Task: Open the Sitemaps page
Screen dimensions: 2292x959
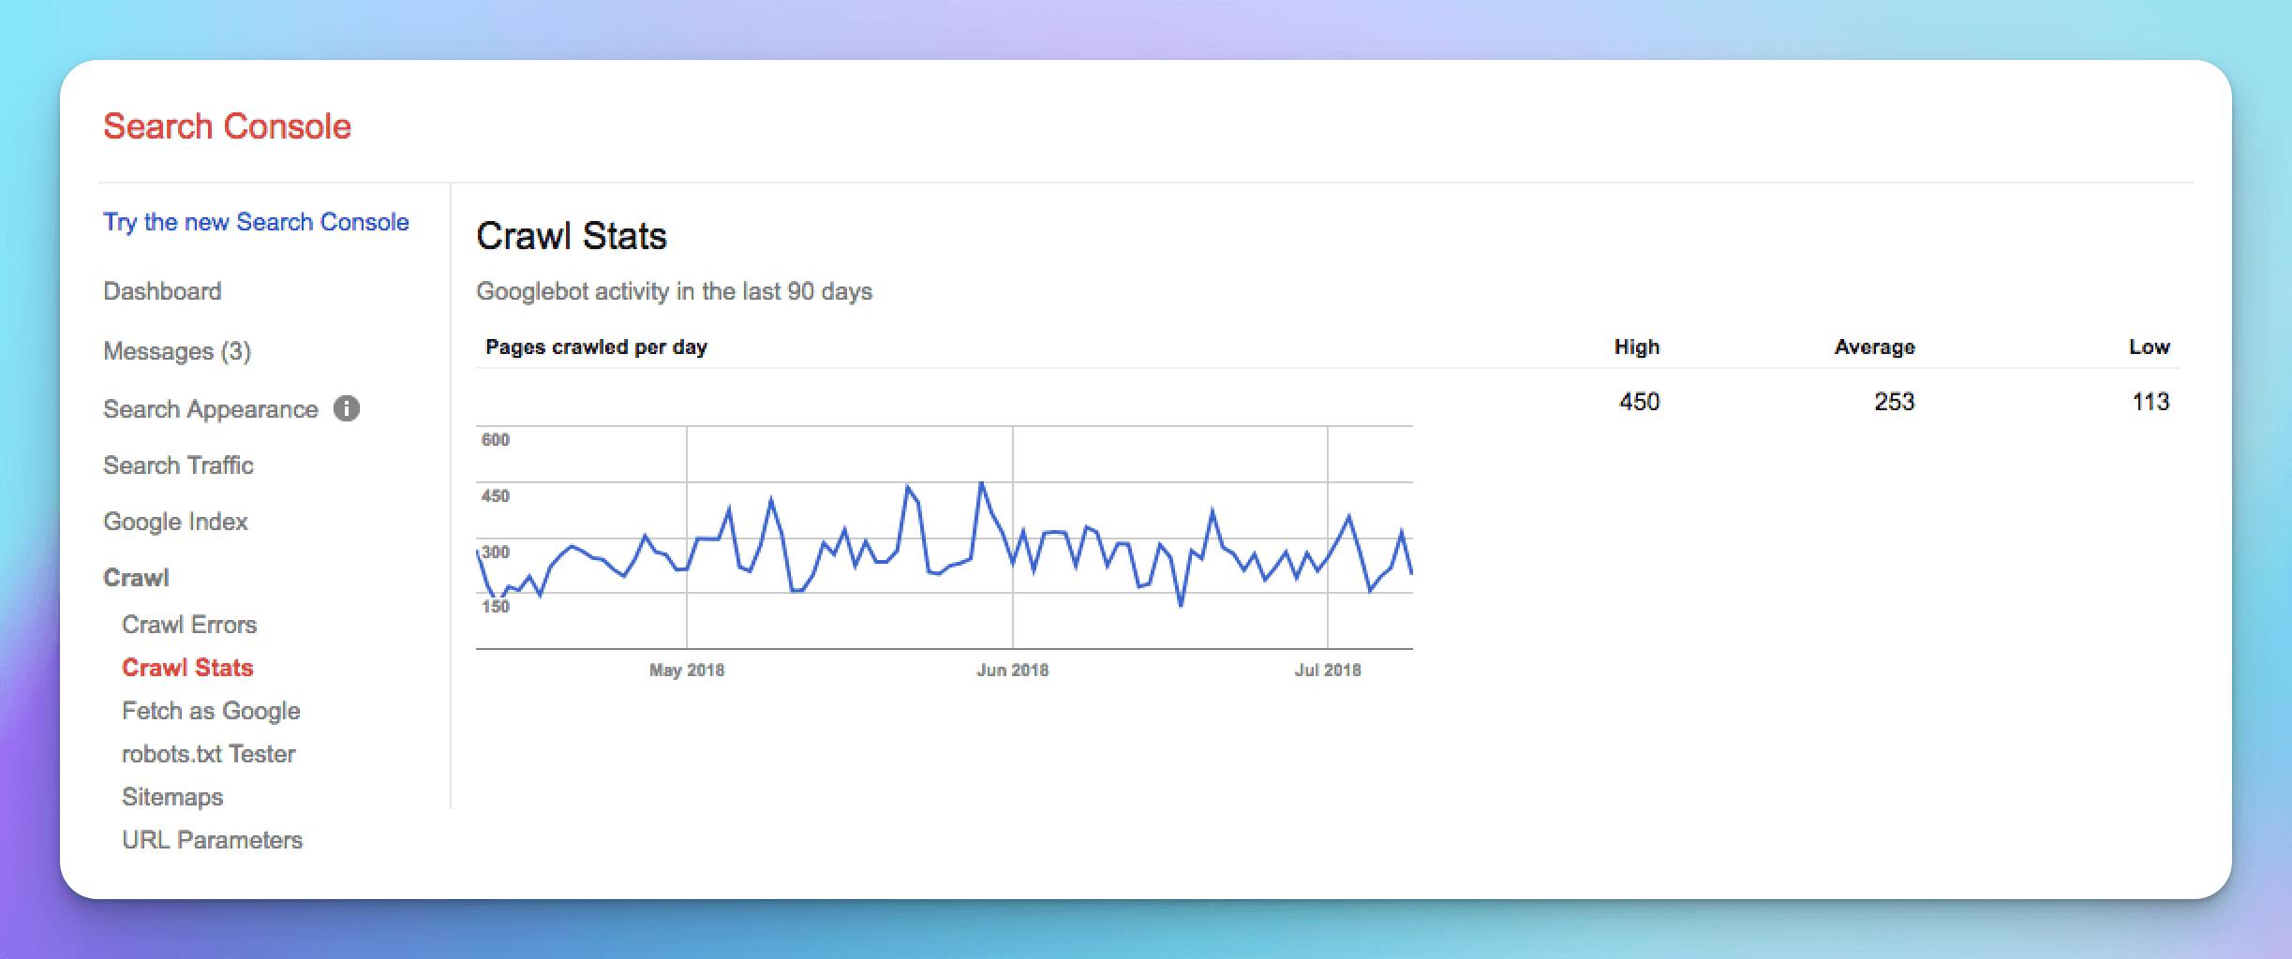Action: 172,797
